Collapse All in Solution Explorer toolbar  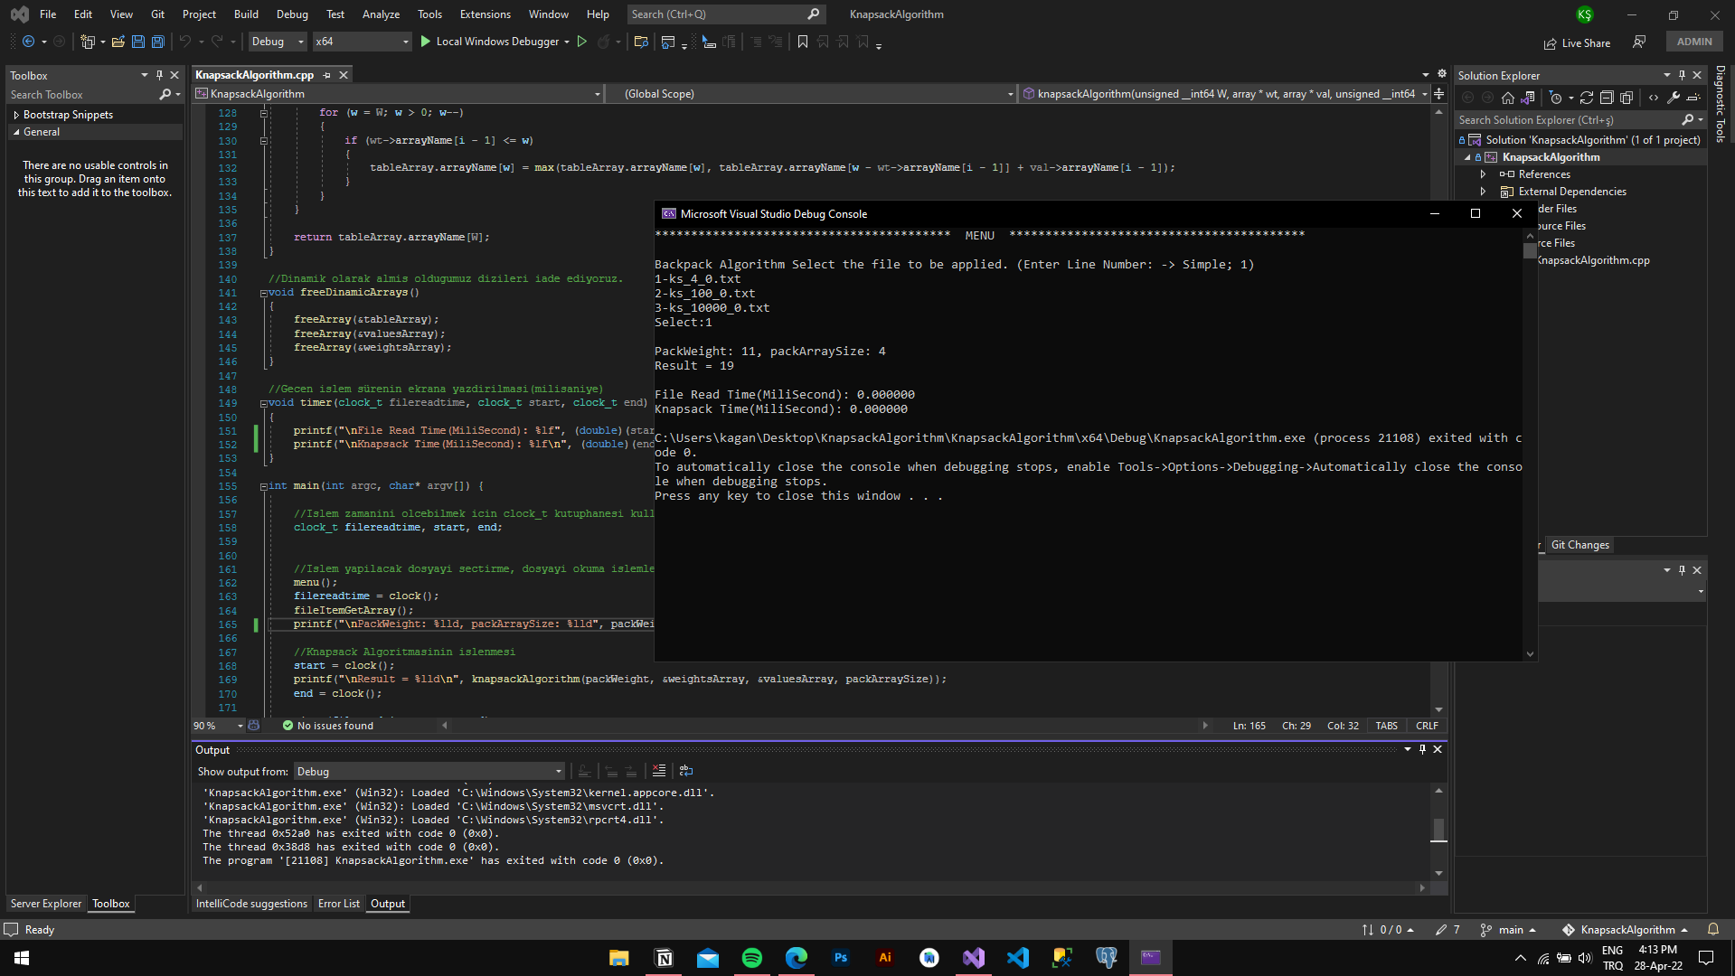[1607, 98]
